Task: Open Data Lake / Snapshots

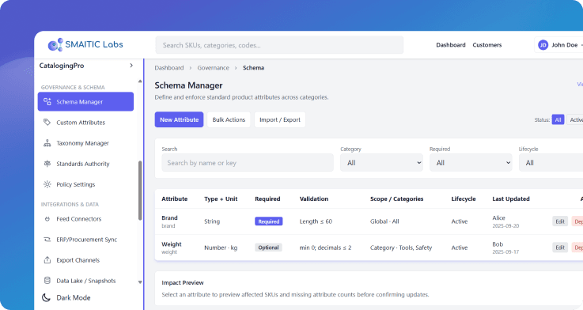Action: [85, 281]
